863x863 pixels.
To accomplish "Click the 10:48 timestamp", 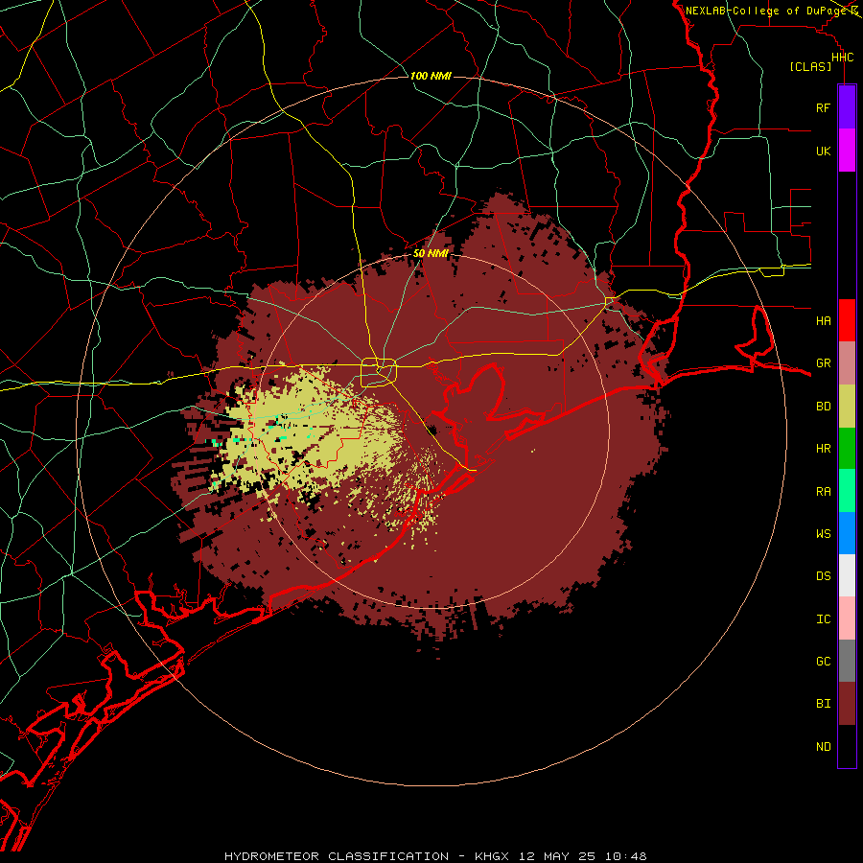I will [x=626, y=856].
